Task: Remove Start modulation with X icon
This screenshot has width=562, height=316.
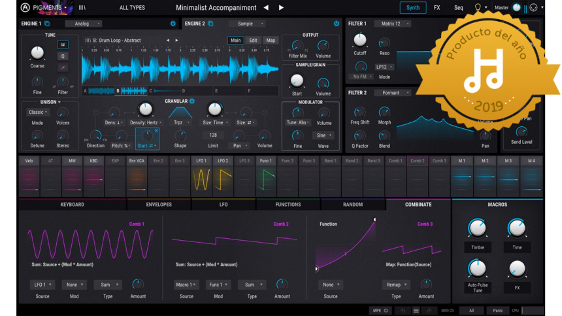Action: [x=156, y=131]
